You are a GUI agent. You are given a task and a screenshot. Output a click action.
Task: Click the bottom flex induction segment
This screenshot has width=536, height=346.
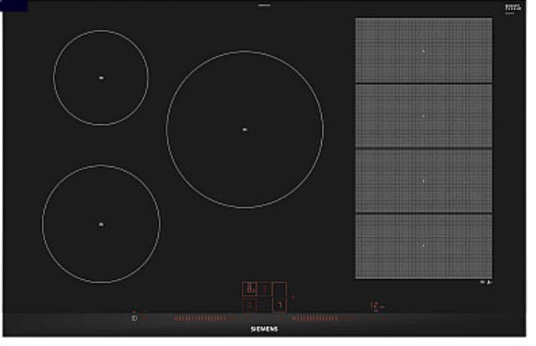point(424,247)
